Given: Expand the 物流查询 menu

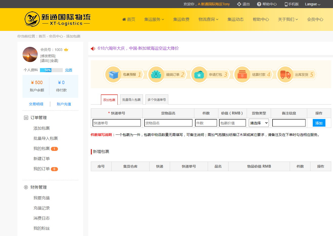Looking at the screenshot, I should click(x=208, y=19).
